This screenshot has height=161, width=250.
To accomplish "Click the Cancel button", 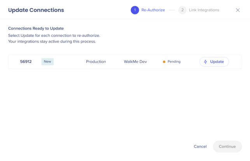I will pyautogui.click(x=200, y=146).
